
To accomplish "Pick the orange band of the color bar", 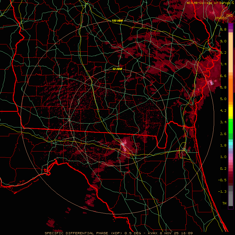I will point(231,90).
